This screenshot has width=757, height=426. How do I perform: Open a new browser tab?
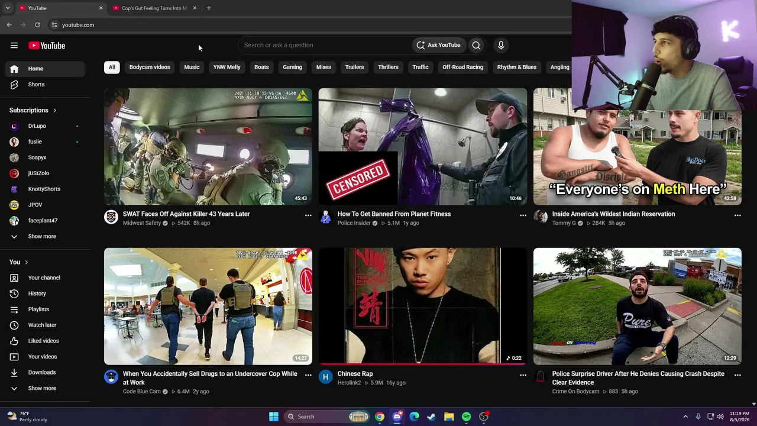coord(209,8)
